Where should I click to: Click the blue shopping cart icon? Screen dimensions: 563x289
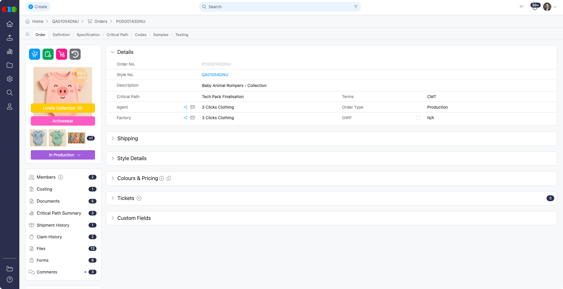coord(35,54)
